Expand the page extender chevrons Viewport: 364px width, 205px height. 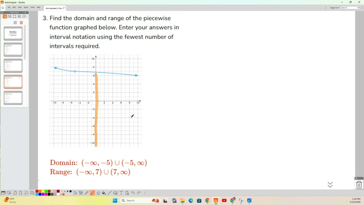click(x=330, y=185)
